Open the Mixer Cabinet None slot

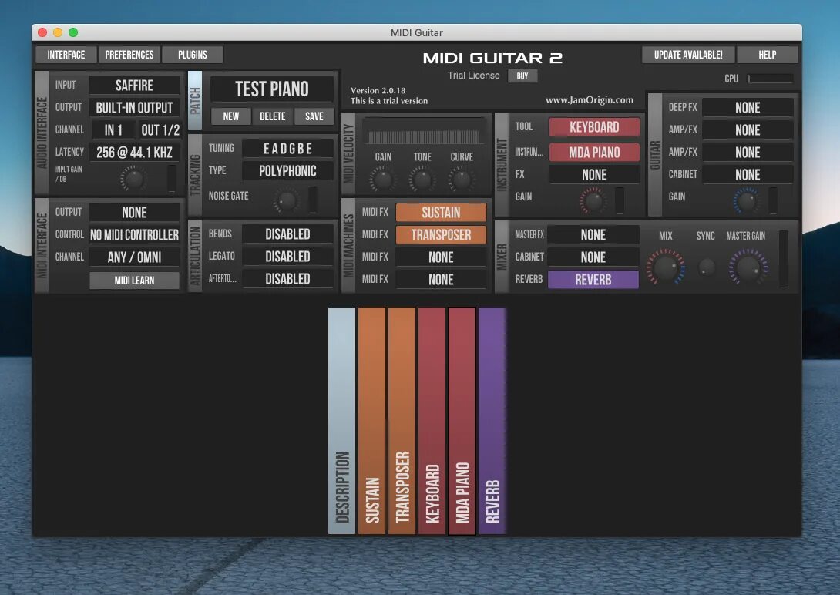coord(593,257)
